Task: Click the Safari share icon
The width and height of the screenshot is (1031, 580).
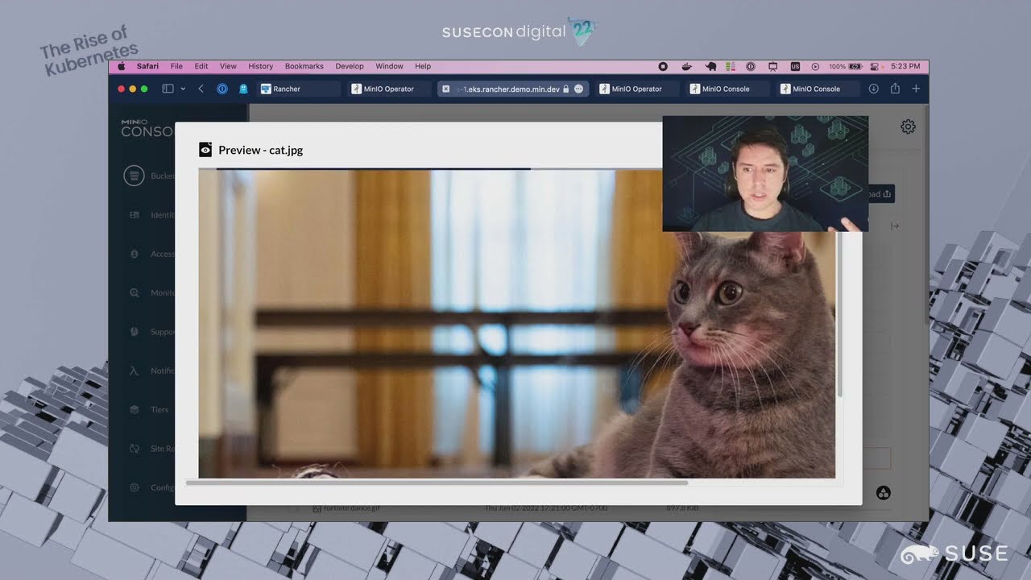Action: coord(895,89)
